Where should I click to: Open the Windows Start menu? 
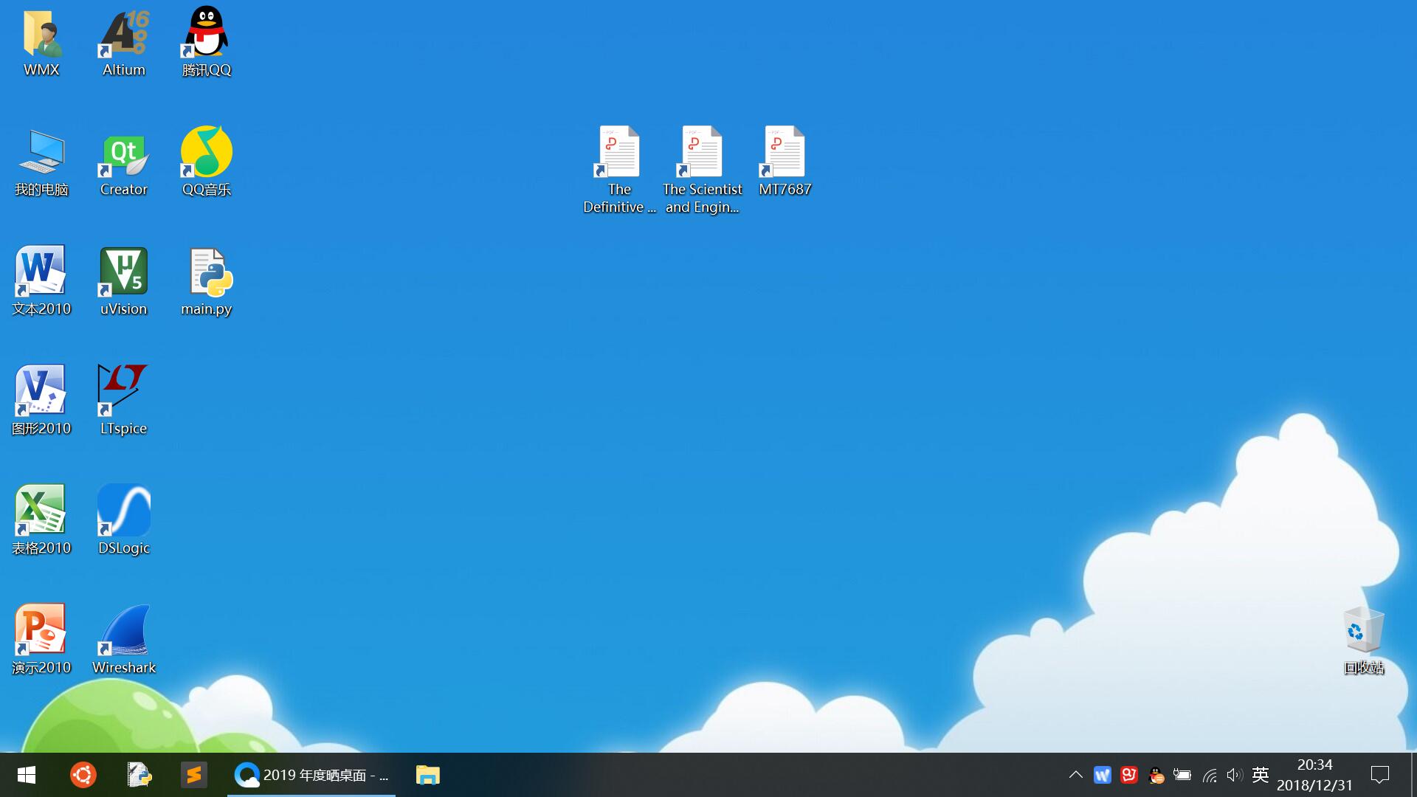[27, 775]
